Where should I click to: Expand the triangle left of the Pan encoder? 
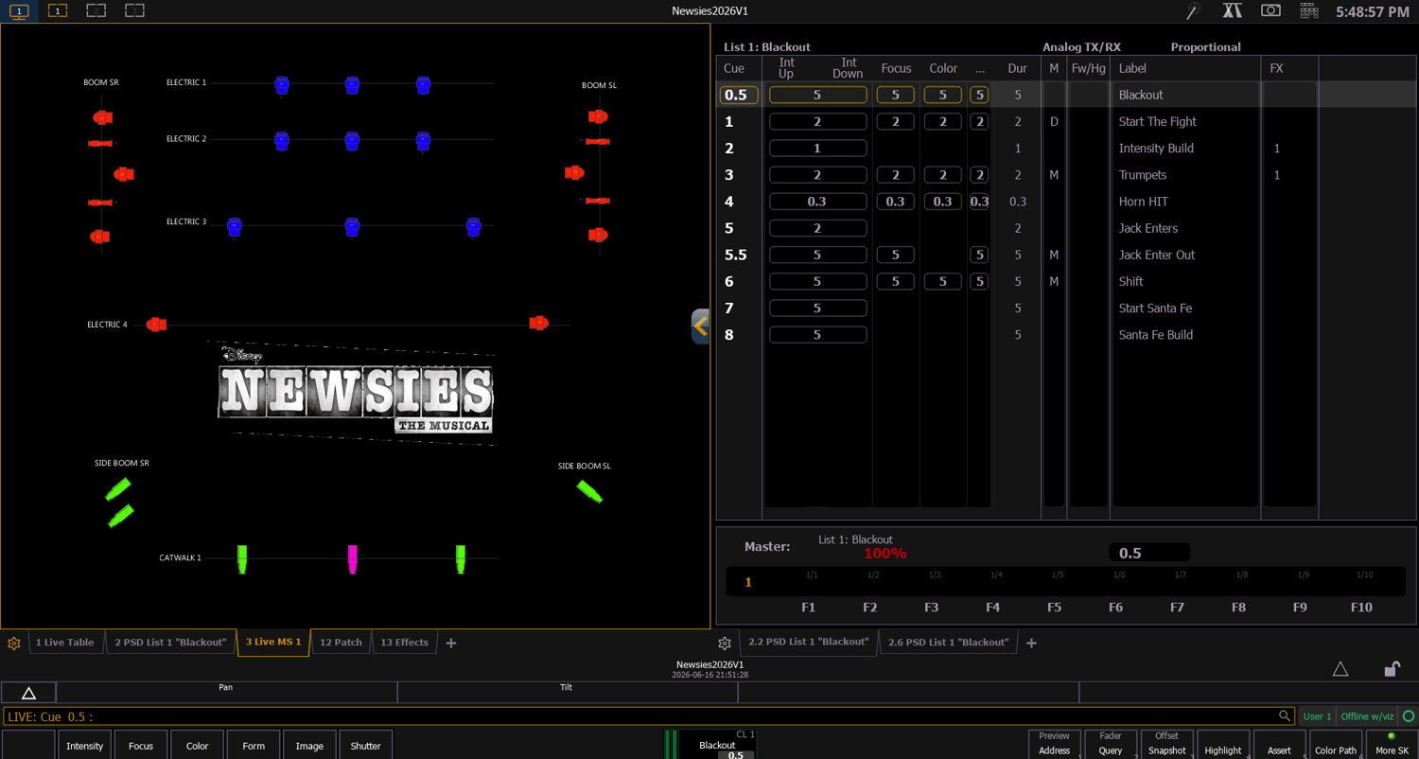28,693
